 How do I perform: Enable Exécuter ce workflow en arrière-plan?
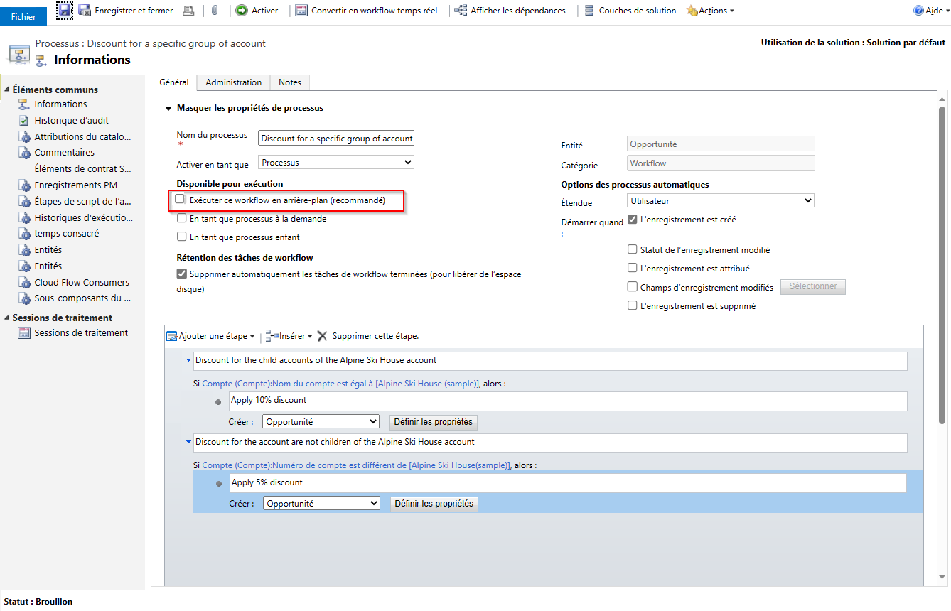(180, 200)
